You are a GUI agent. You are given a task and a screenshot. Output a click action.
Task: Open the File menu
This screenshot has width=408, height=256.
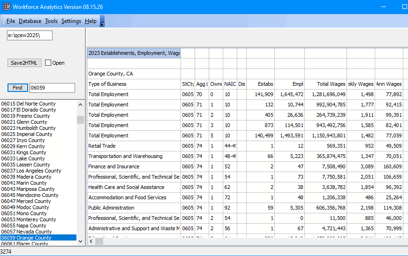coord(11,21)
